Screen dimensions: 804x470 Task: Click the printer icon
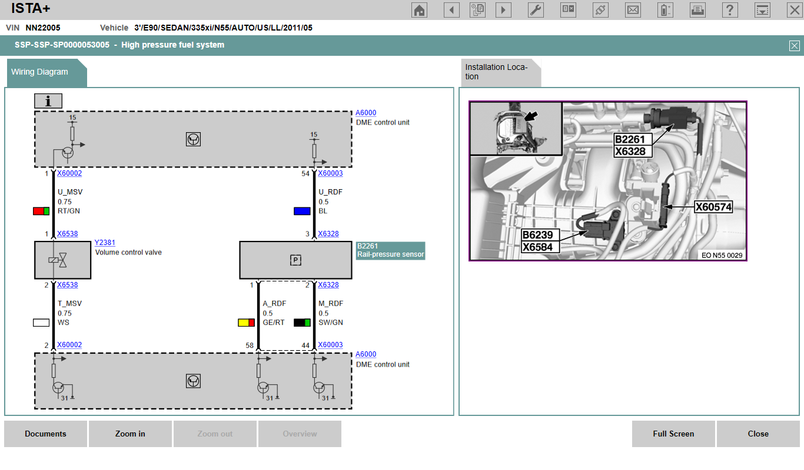pos(697,10)
